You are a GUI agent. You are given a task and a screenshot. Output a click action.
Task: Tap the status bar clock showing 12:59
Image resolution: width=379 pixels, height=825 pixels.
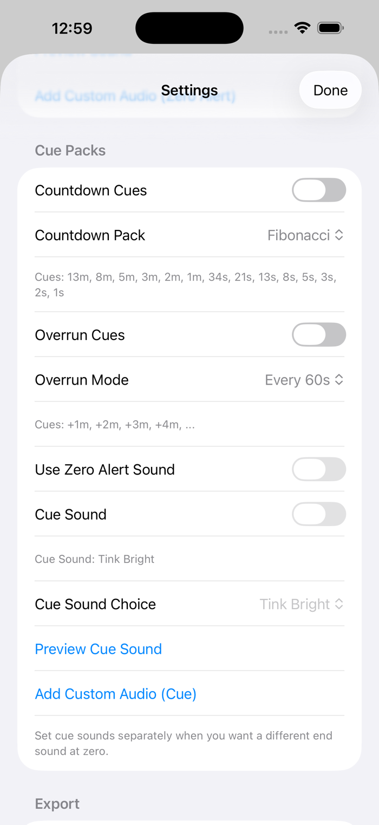pyautogui.click(x=72, y=28)
